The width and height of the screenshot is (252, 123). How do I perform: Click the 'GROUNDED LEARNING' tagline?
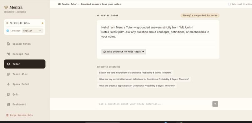(x=15, y=12)
